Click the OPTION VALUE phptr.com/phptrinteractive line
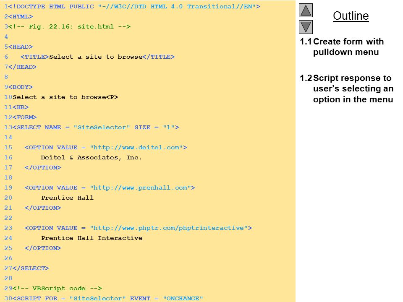Image resolution: width=403 pixels, height=302 pixels. point(139,228)
